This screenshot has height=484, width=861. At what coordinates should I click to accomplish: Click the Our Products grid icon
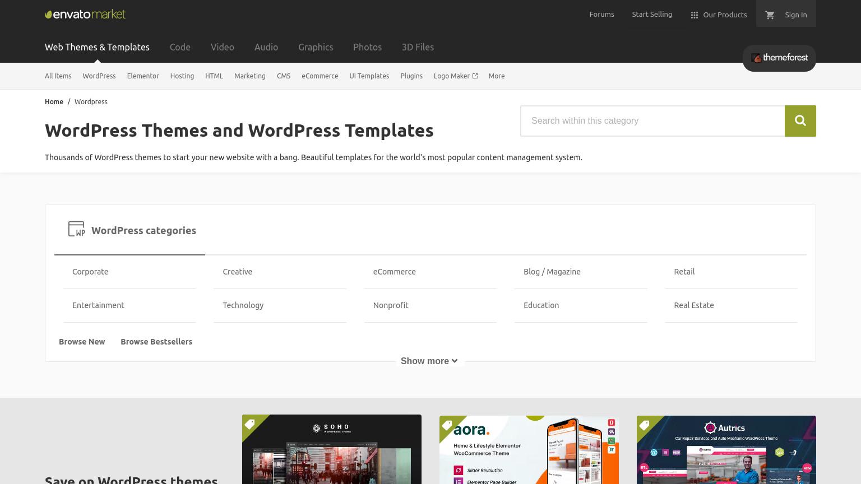click(x=695, y=15)
